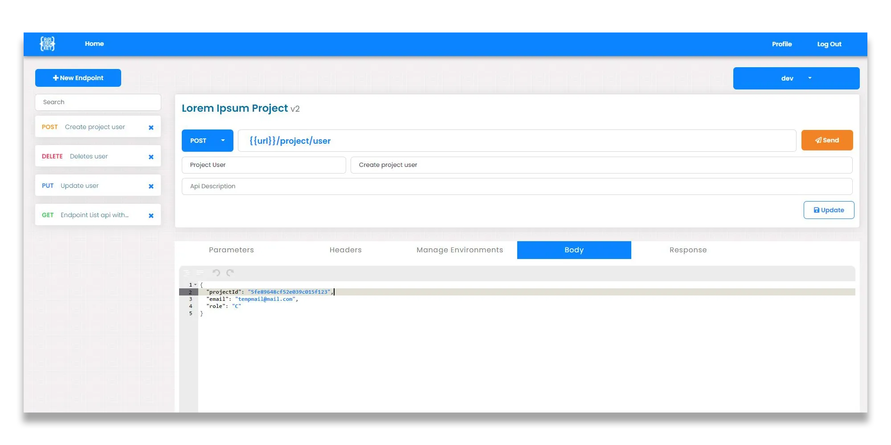Switch to the Headers tab
This screenshot has width=891, height=445.
click(x=346, y=250)
